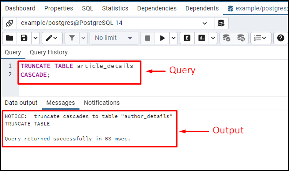Image resolution: width=289 pixels, height=171 pixels.
Task: Click the new connection database icon
Action: (221, 23)
